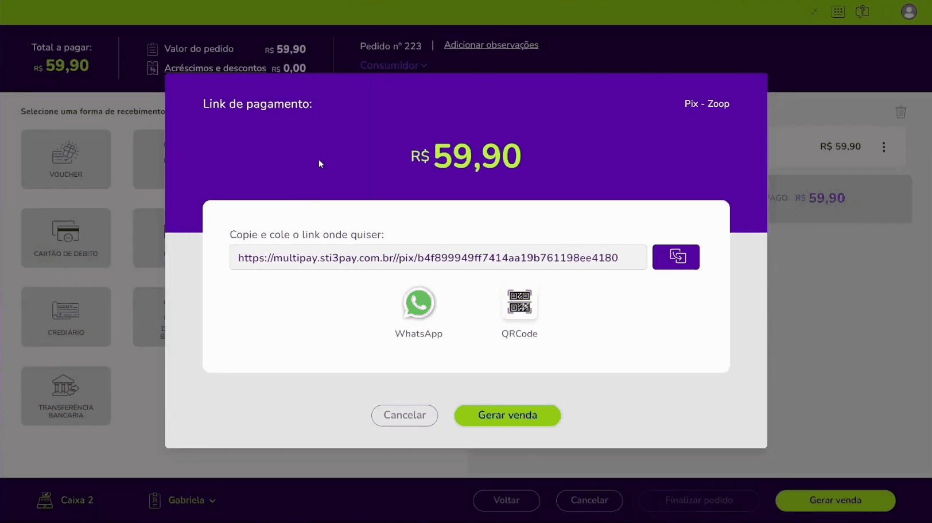
Task: Expand the Consumidor dropdown
Action: tap(394, 65)
